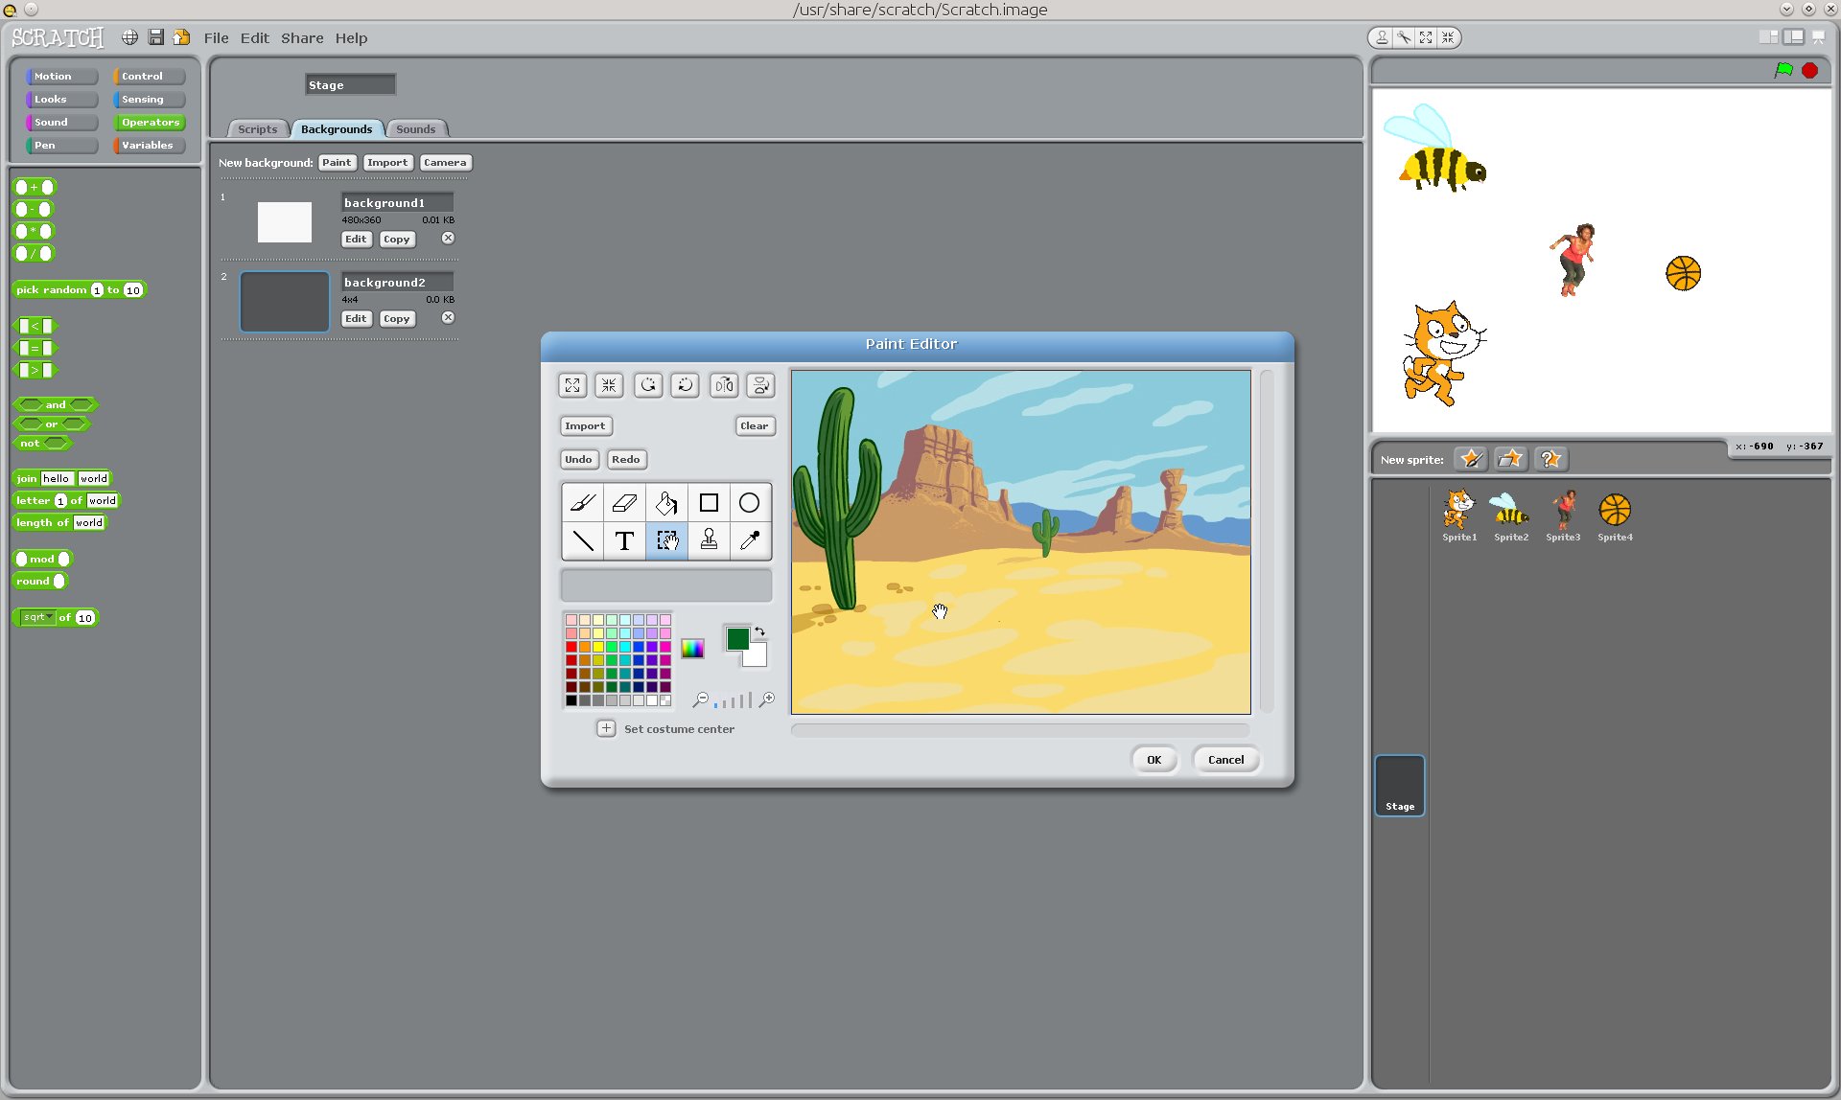
Task: Open the File menu
Action: pos(216,38)
